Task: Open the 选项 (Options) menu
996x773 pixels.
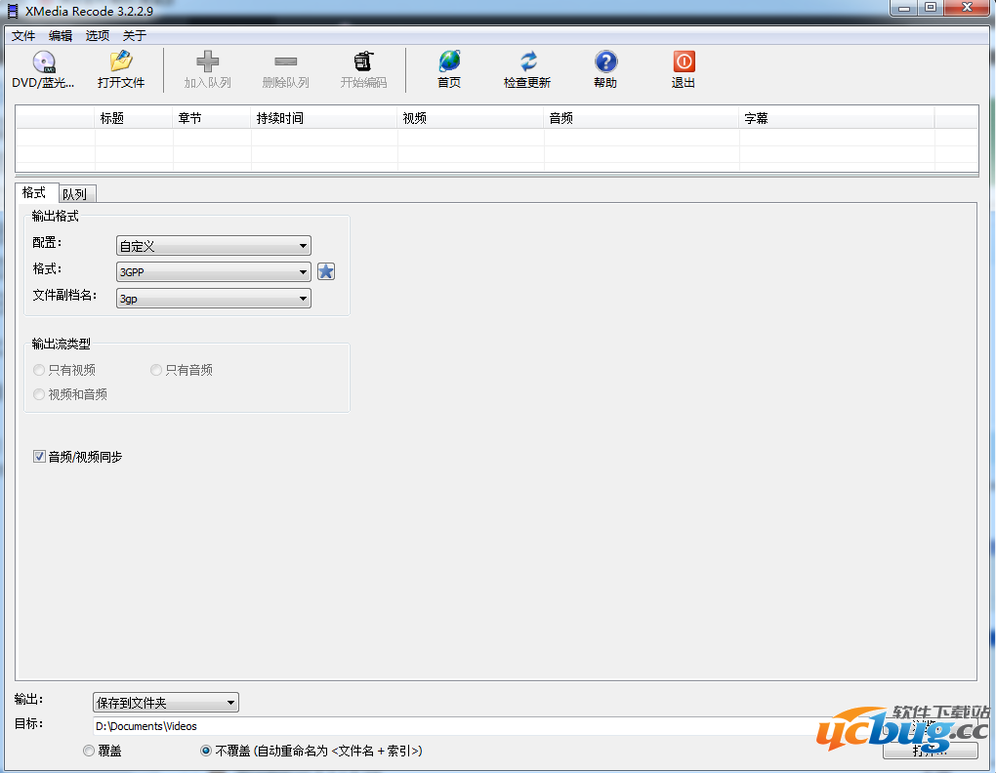Action: (x=97, y=35)
